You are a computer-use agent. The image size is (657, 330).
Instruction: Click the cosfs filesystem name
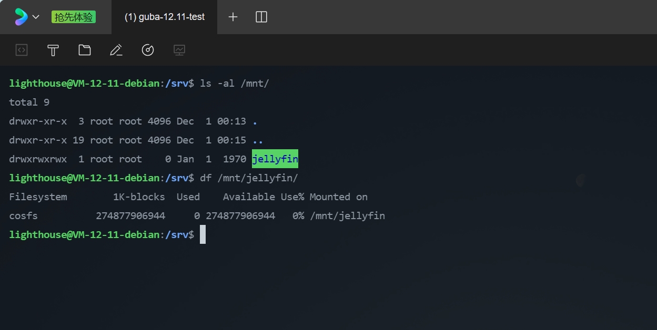24,215
